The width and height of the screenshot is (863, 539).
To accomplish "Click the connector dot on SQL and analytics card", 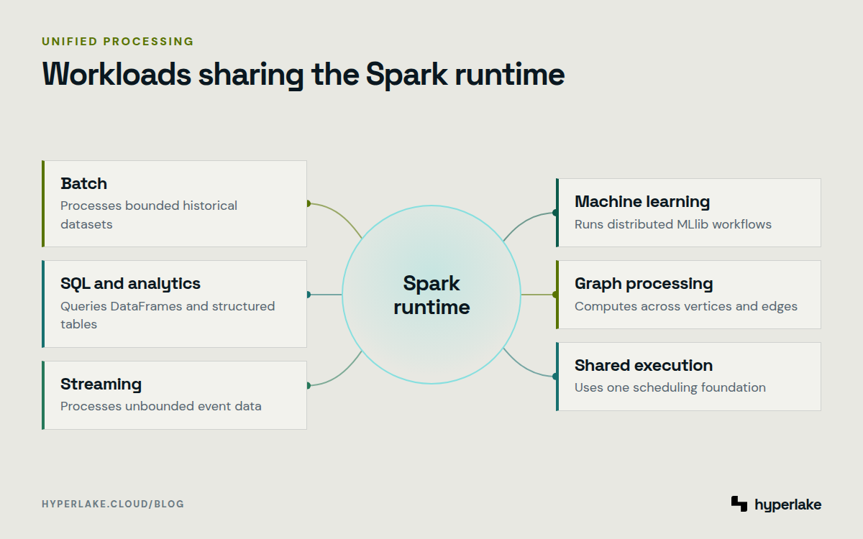I will tap(307, 295).
